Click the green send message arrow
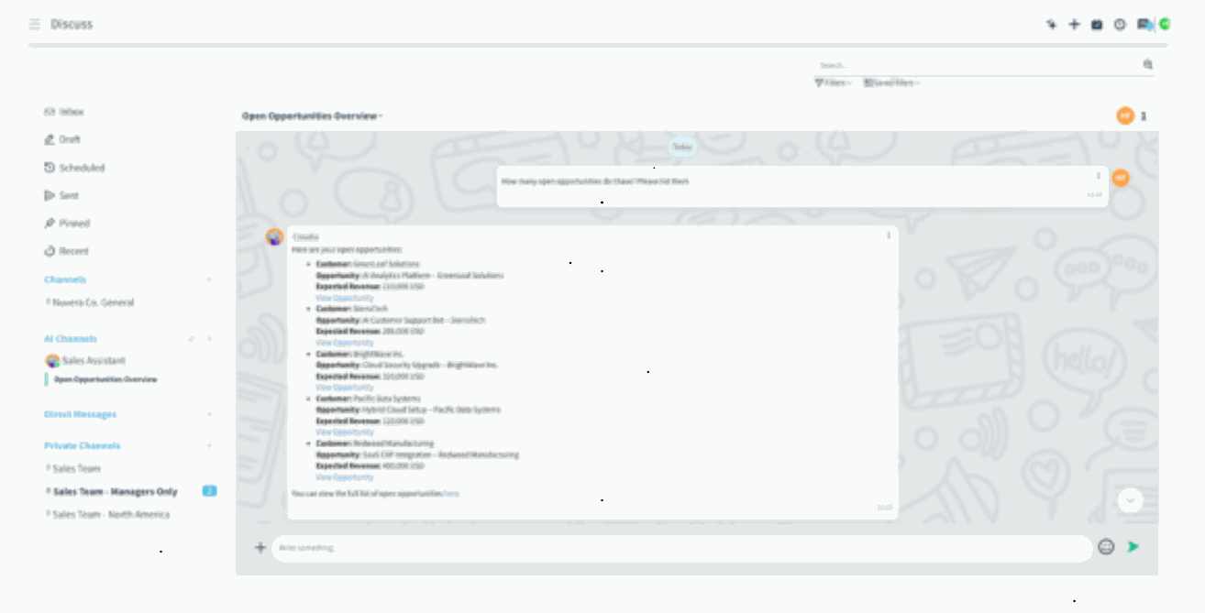Viewport: 1205px width, 613px height. pyautogui.click(x=1133, y=547)
